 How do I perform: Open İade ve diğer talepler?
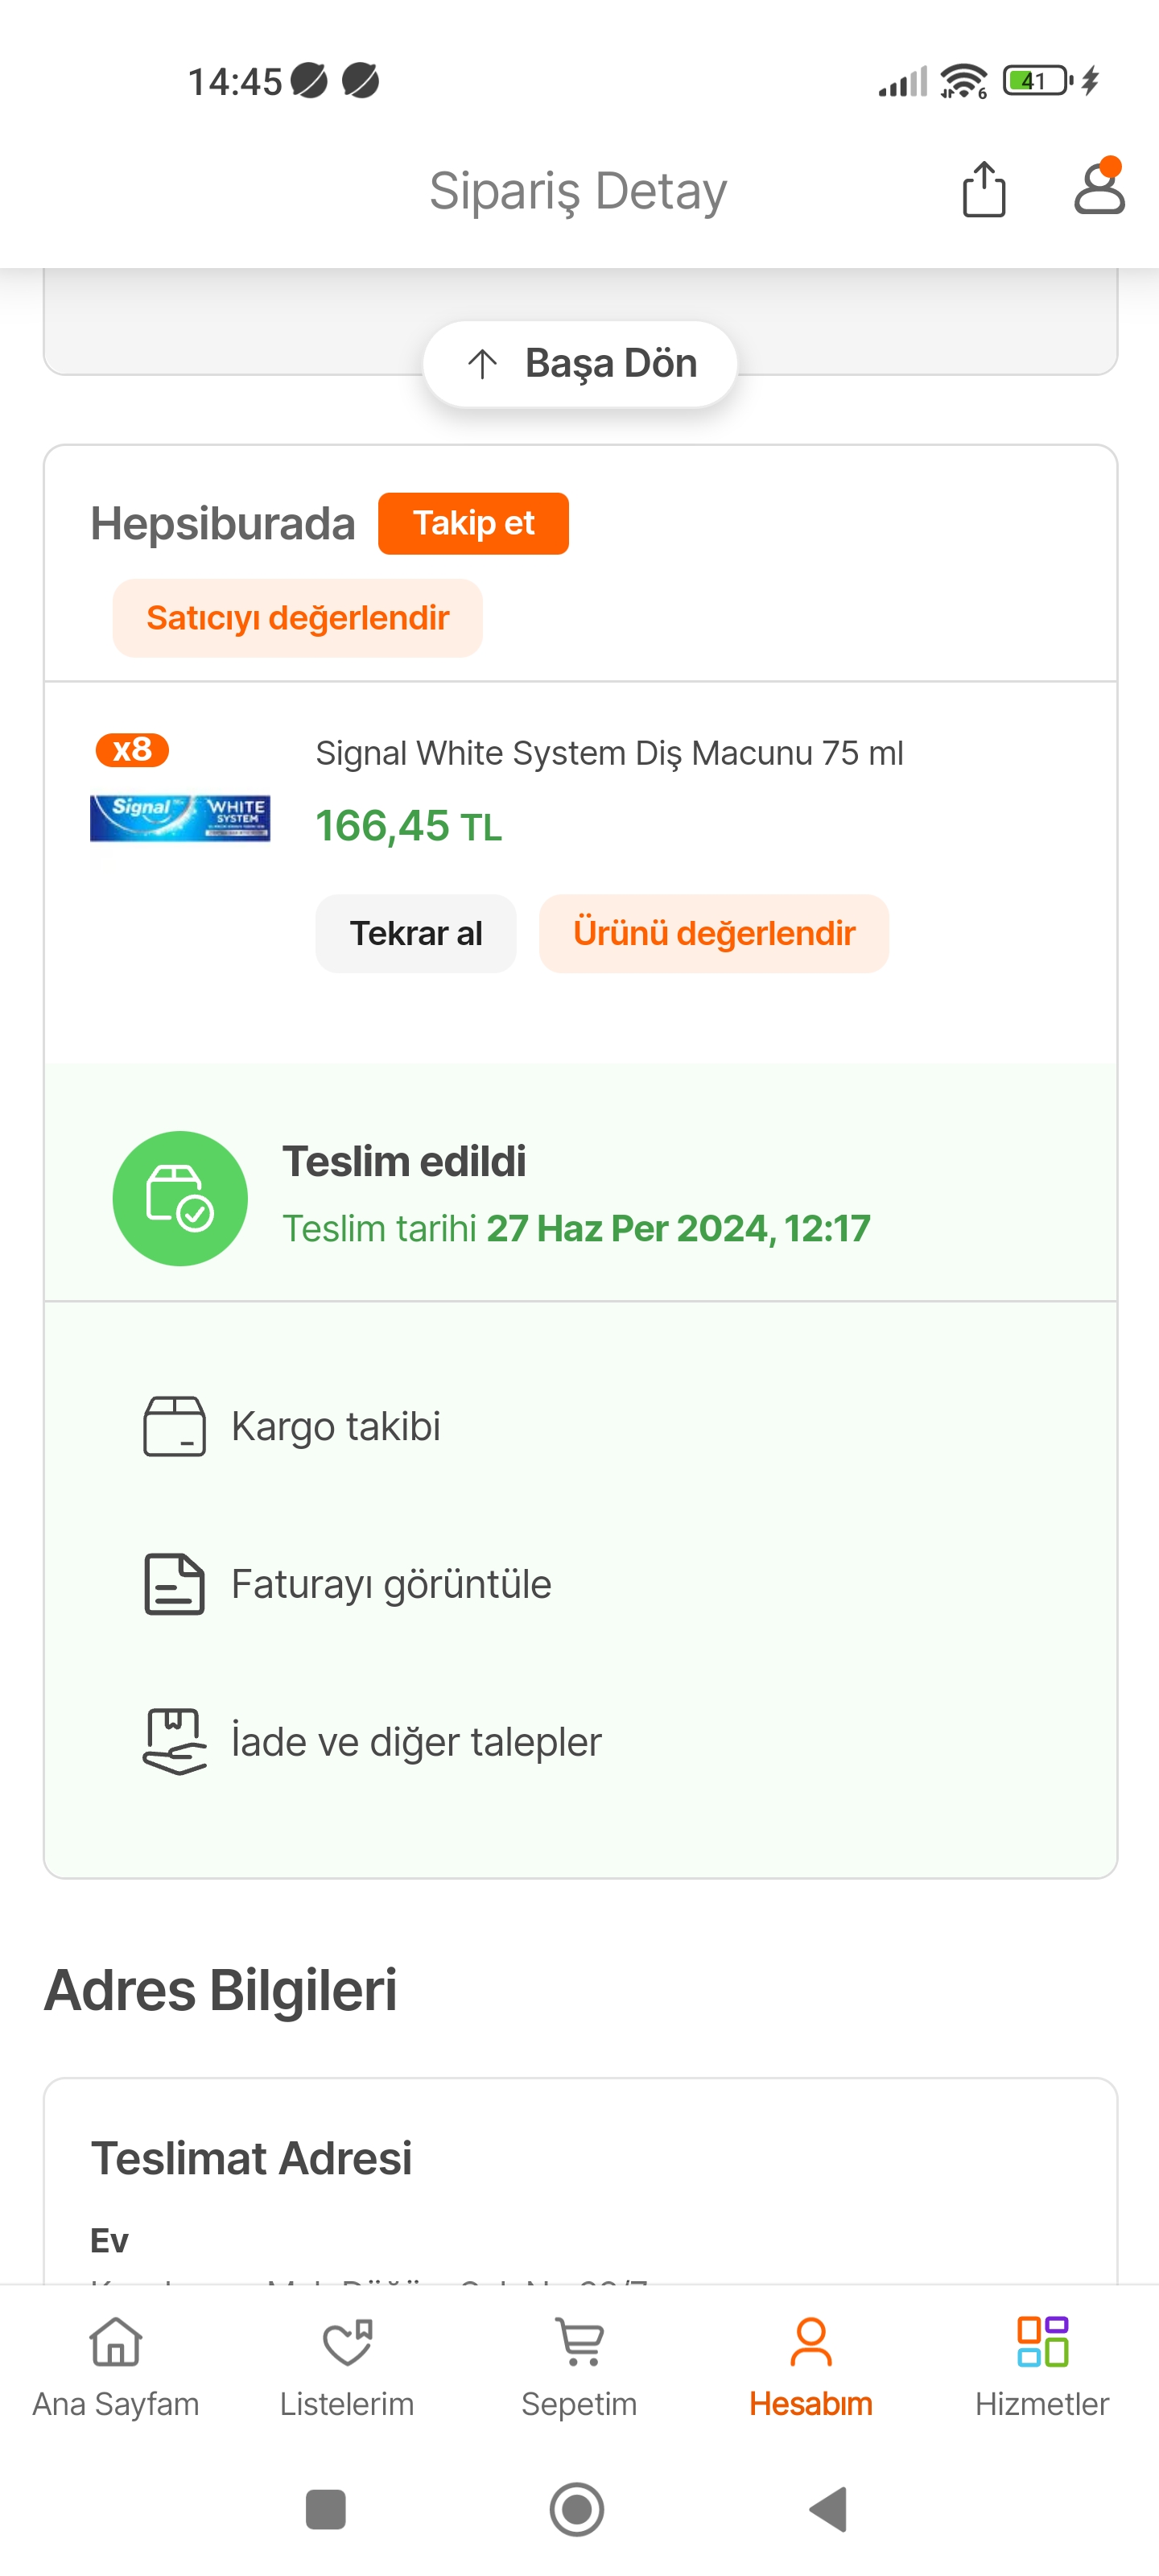[x=415, y=1742]
